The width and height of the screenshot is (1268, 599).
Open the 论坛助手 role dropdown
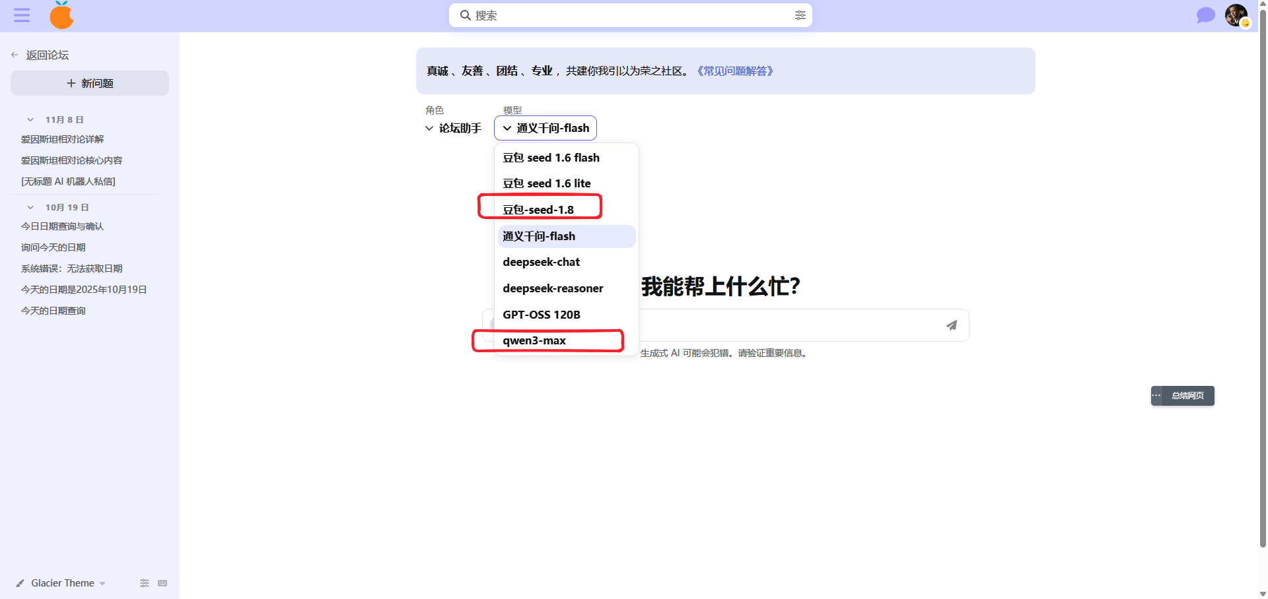[453, 128]
